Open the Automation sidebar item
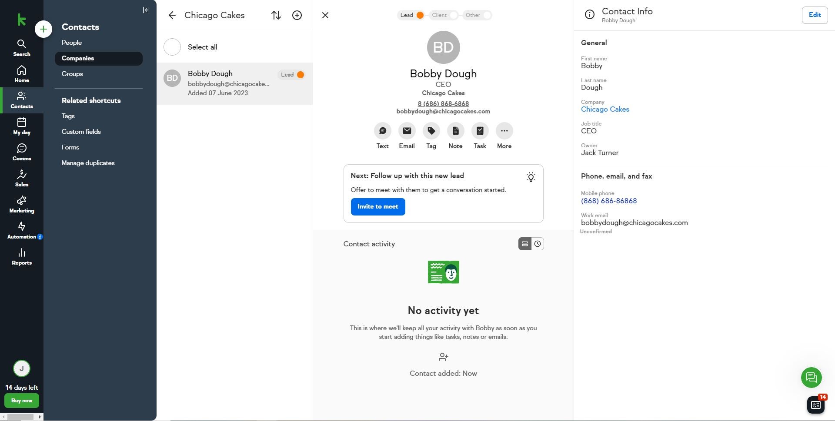This screenshot has height=421, width=835. coord(22,230)
